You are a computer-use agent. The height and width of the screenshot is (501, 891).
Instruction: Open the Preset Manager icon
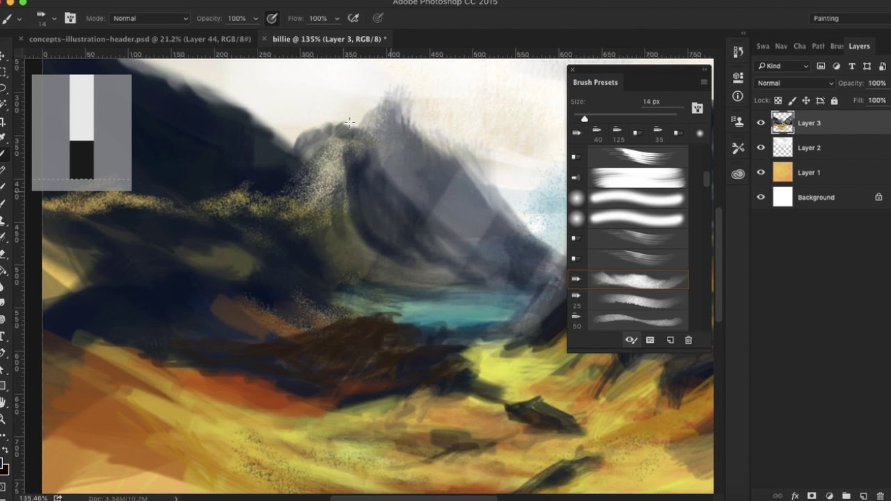tap(650, 340)
